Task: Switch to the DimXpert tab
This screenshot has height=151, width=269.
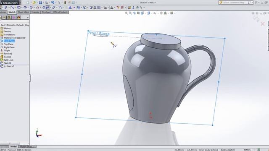Action: [x=46, y=12]
